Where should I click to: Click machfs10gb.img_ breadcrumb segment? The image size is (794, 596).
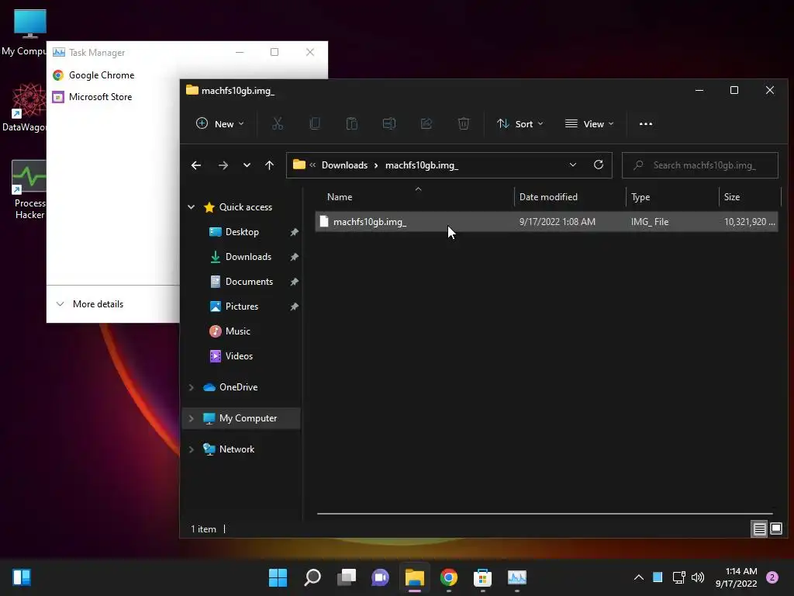(x=422, y=165)
